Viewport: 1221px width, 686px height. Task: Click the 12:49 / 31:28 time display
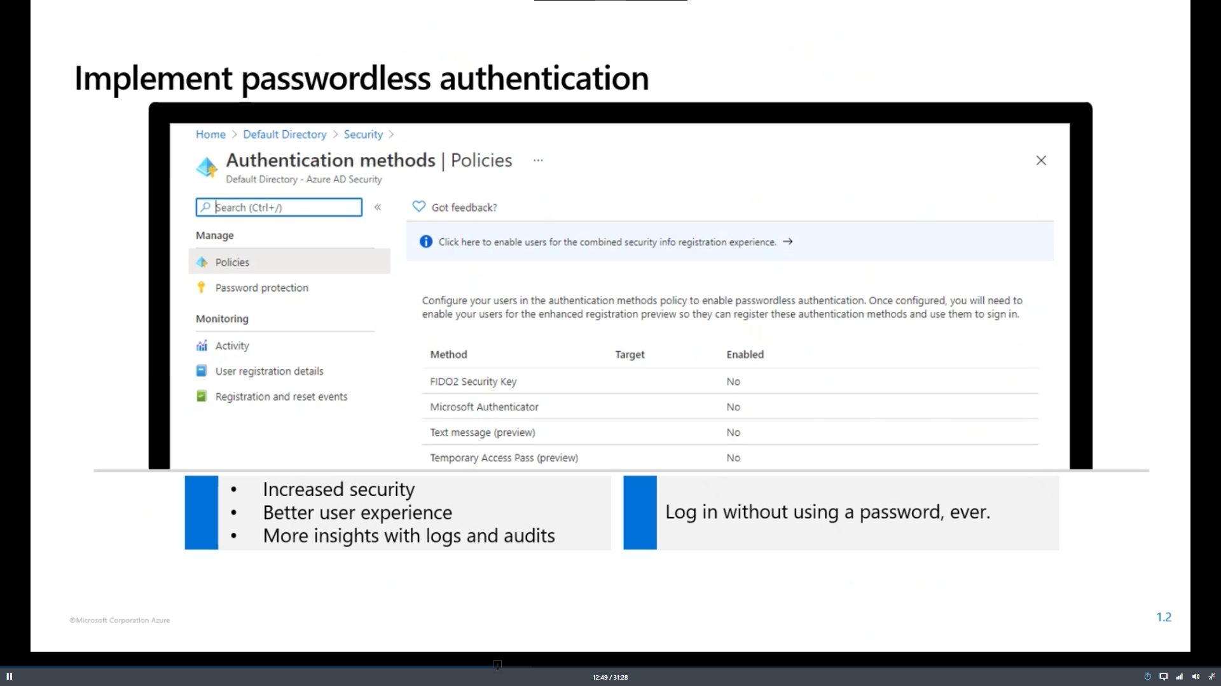(610, 677)
